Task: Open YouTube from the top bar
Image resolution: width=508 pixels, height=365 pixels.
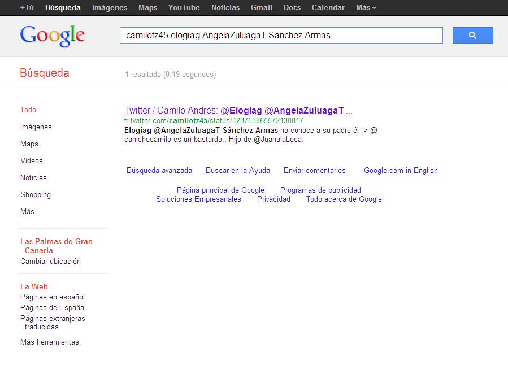Action: click(x=184, y=7)
